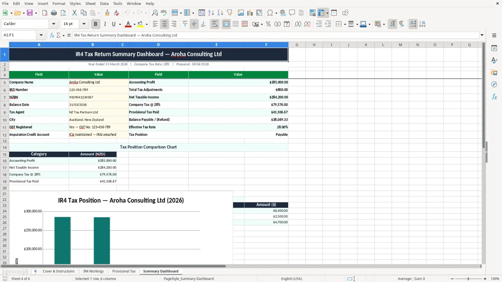502x282 pixels.
Task: Activate Clone Formatting paintbrush
Action: (107, 13)
